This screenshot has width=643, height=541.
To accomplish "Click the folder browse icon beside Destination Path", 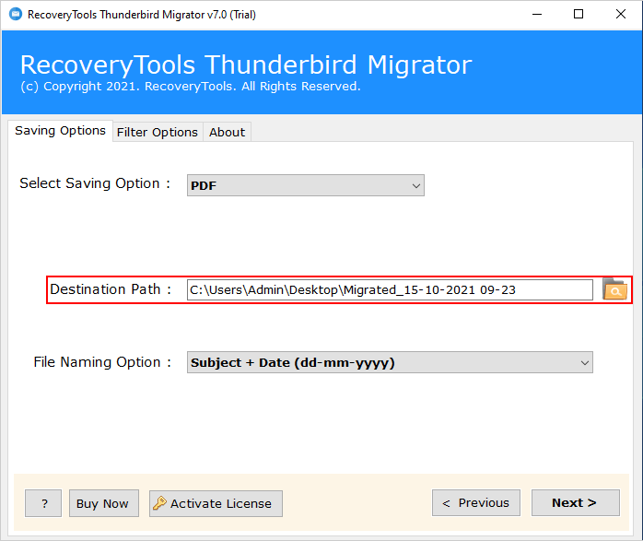I will [614, 289].
